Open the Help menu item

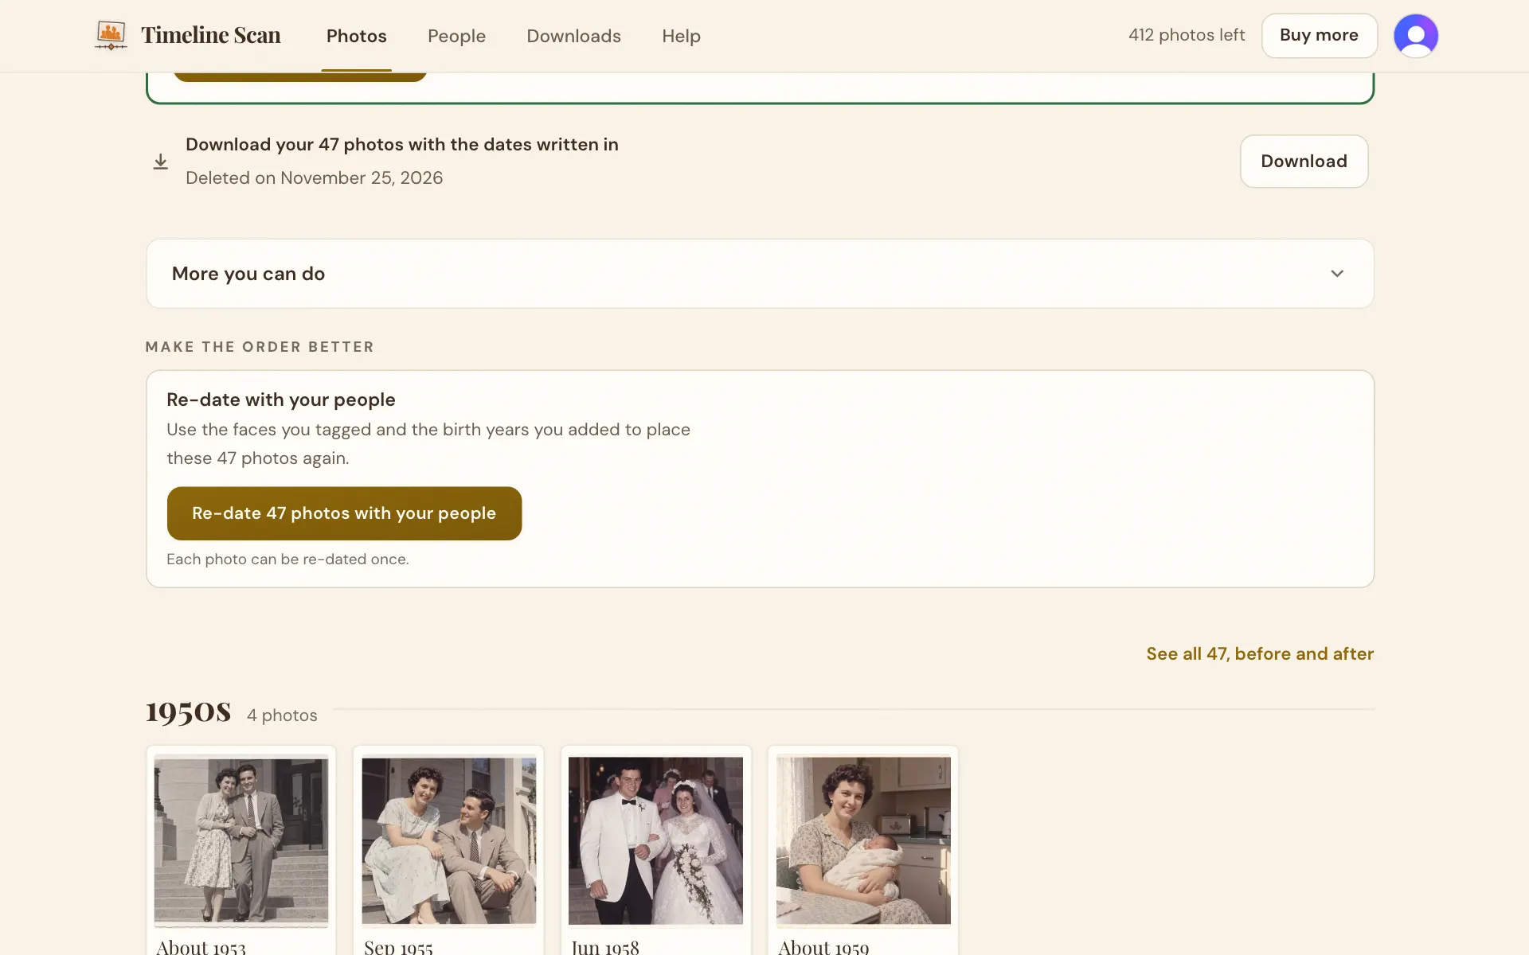coord(681,36)
